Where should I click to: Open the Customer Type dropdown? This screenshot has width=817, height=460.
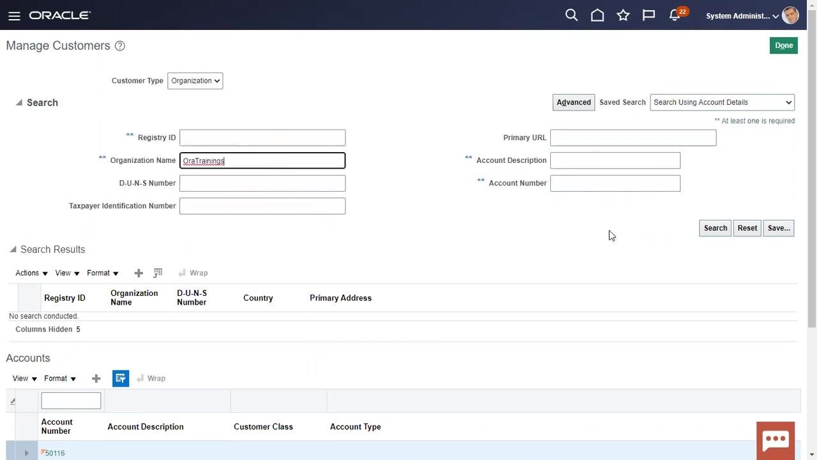pos(195,80)
